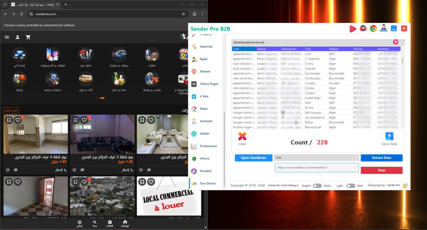Open the هواتف و أكسسوارات phones category icon
This screenshot has width=427, height=230.
click(x=53, y=54)
